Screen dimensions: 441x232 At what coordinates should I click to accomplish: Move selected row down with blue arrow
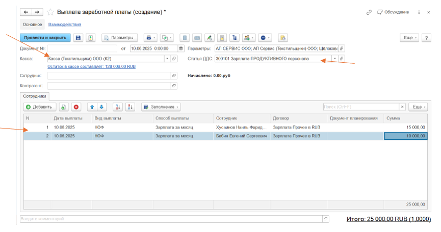tap(101, 107)
